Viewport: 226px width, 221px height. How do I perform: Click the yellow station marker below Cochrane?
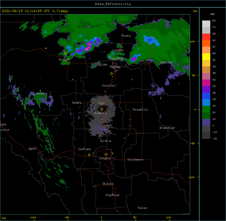coord(89,155)
